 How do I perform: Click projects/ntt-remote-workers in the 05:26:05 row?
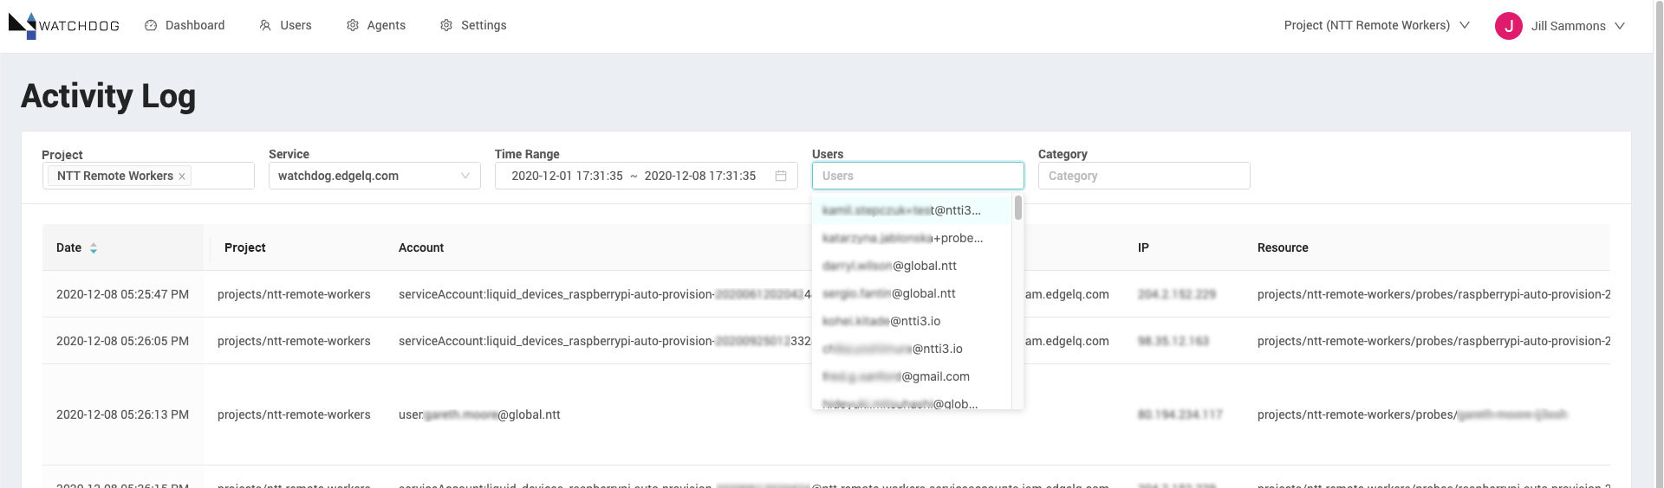294,341
